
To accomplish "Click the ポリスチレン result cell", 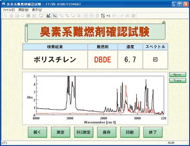I will (x=55, y=59).
